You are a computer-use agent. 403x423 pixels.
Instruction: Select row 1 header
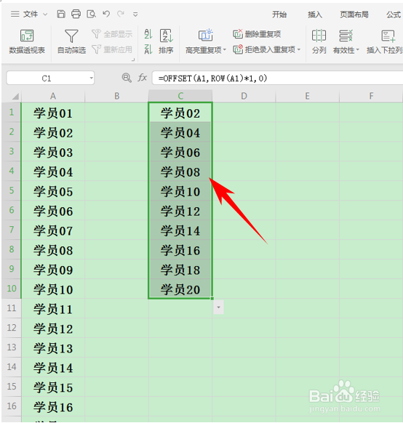(12, 112)
